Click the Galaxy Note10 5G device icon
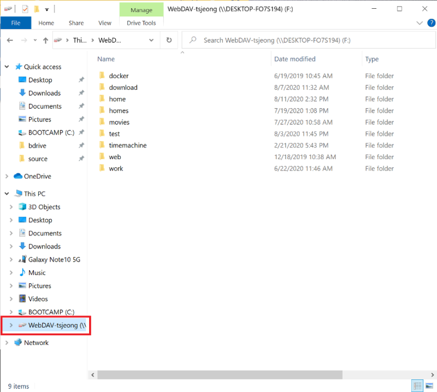The width and height of the screenshot is (437, 392). point(22,259)
